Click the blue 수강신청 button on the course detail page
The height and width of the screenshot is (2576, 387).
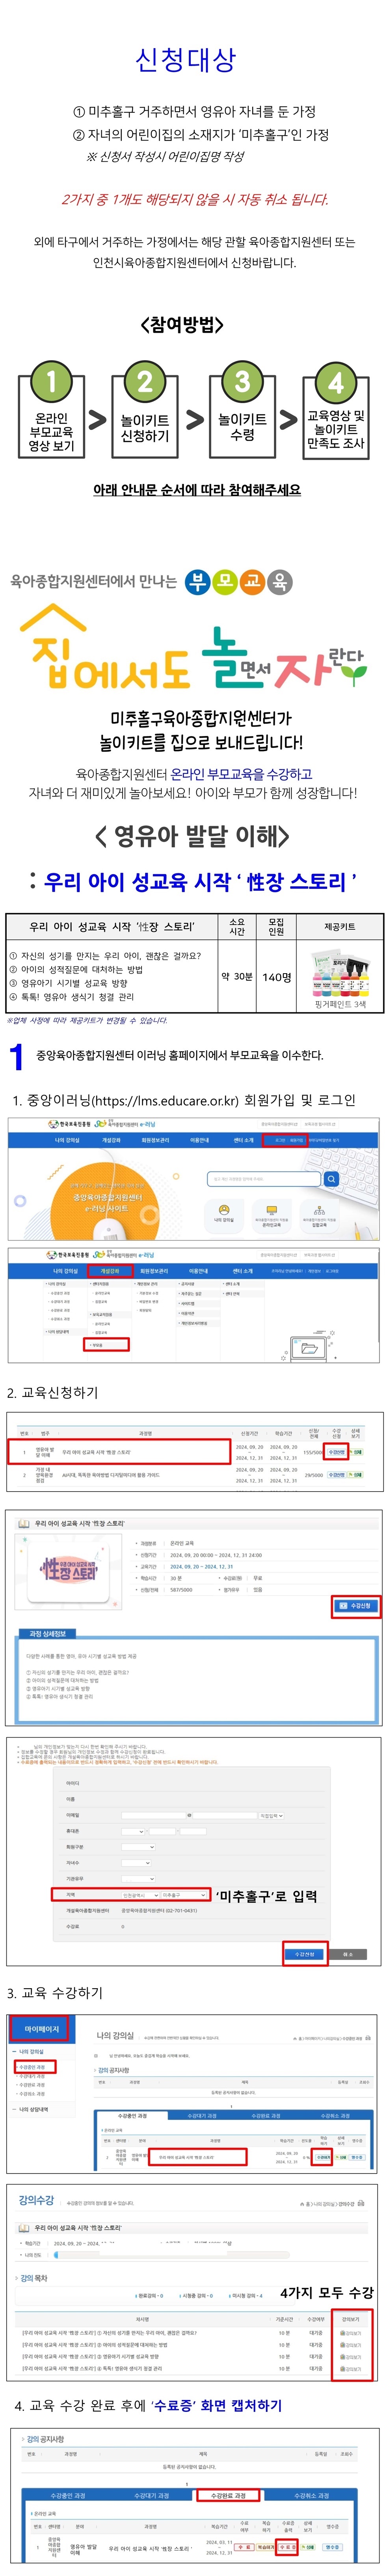(x=355, y=1606)
